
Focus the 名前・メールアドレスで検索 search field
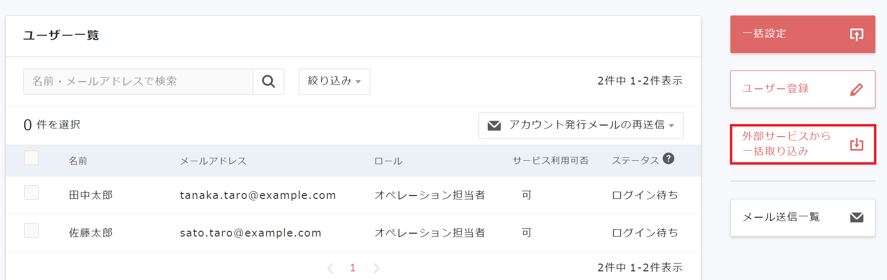[138, 82]
